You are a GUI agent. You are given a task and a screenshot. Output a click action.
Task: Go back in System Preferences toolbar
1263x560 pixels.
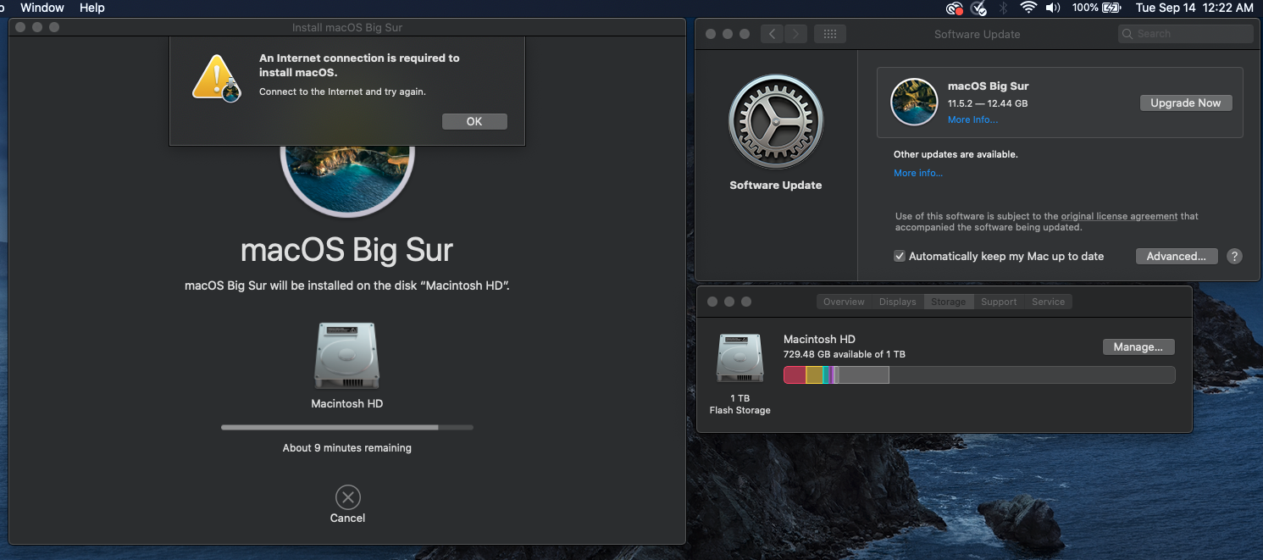coord(772,34)
